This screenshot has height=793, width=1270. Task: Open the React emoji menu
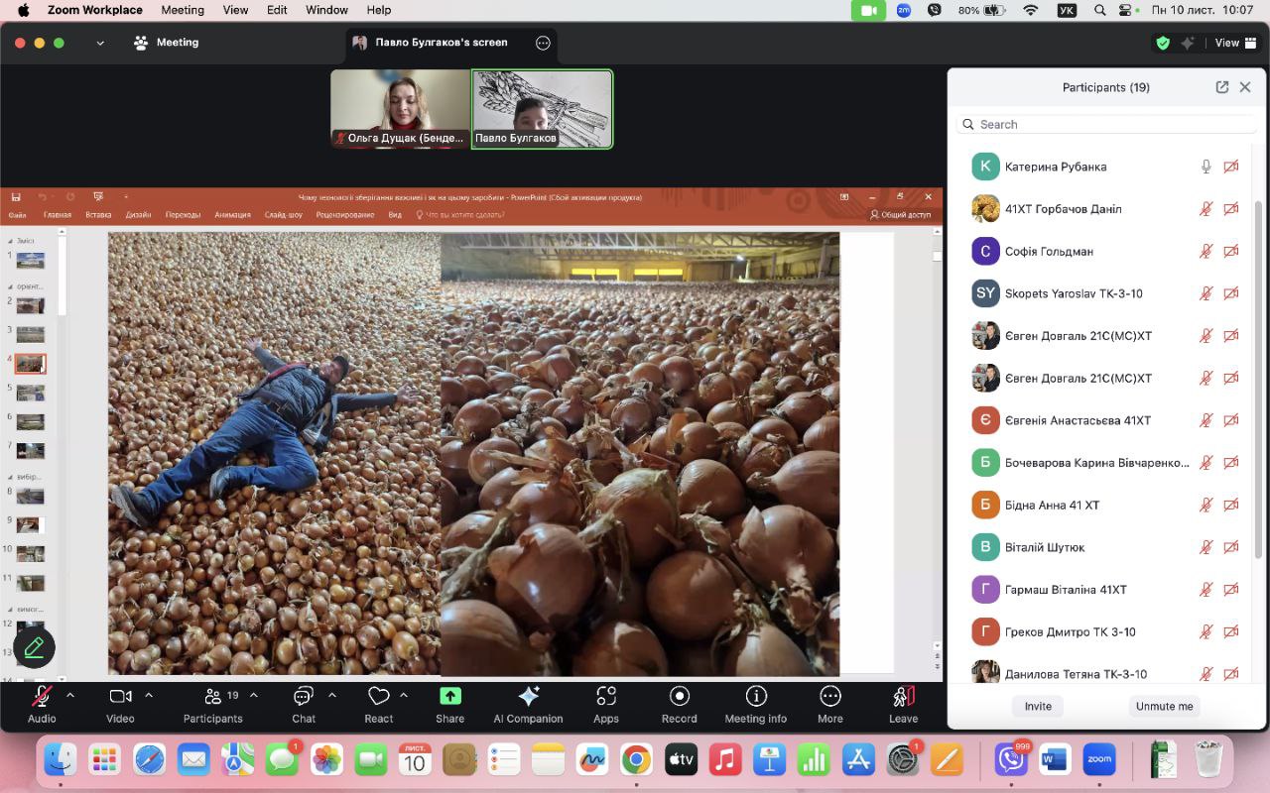click(x=378, y=697)
